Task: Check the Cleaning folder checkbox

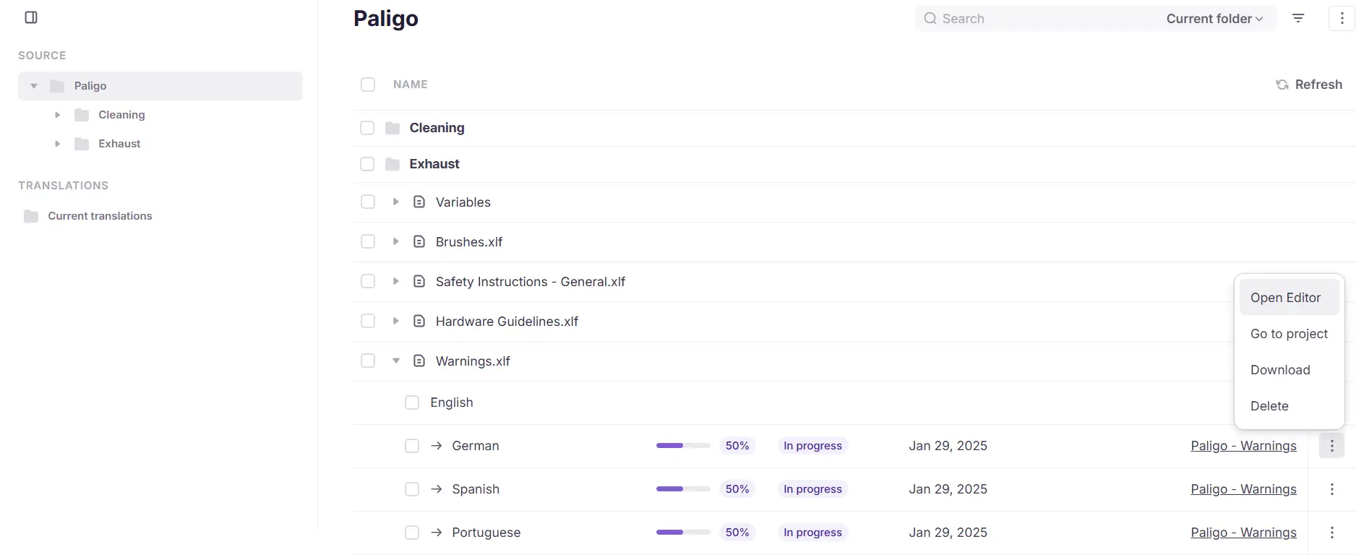Action: click(368, 128)
